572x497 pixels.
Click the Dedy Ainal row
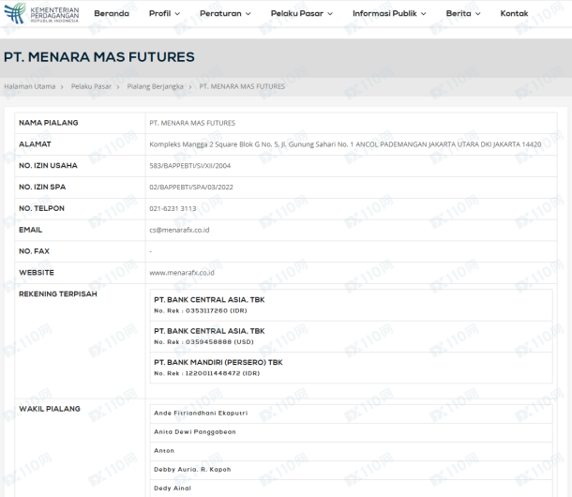[351, 489]
